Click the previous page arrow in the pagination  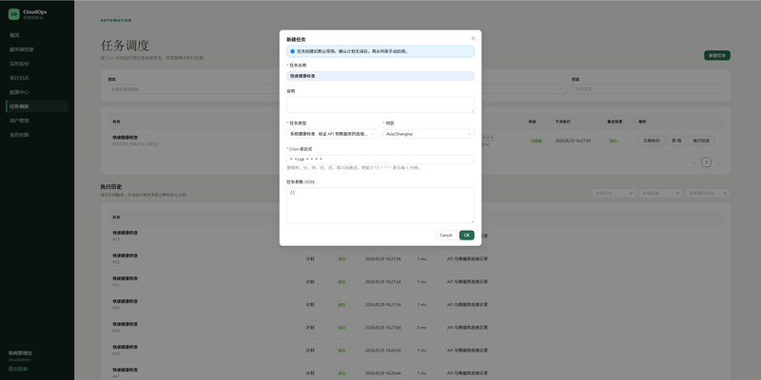694,162
